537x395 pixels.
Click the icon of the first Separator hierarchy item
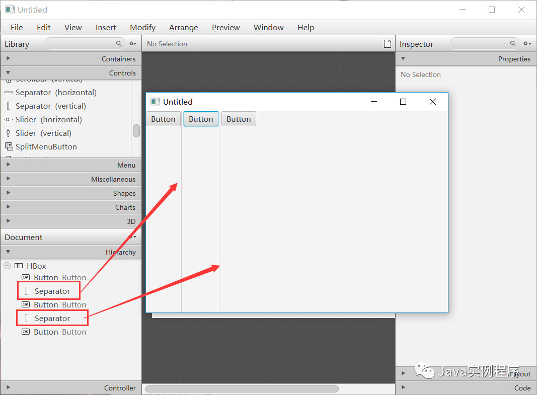[x=26, y=290]
